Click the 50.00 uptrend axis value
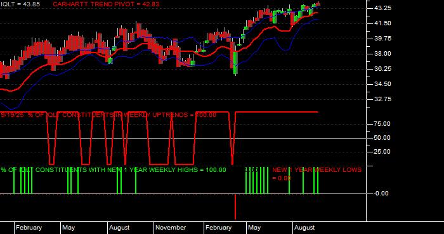444x234 pixels. tap(382, 138)
